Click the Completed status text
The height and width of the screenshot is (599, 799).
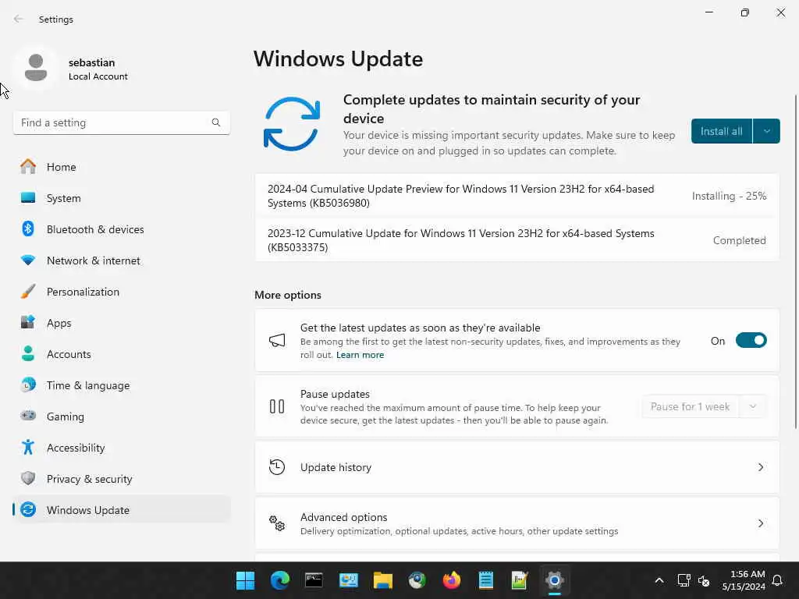[740, 240]
